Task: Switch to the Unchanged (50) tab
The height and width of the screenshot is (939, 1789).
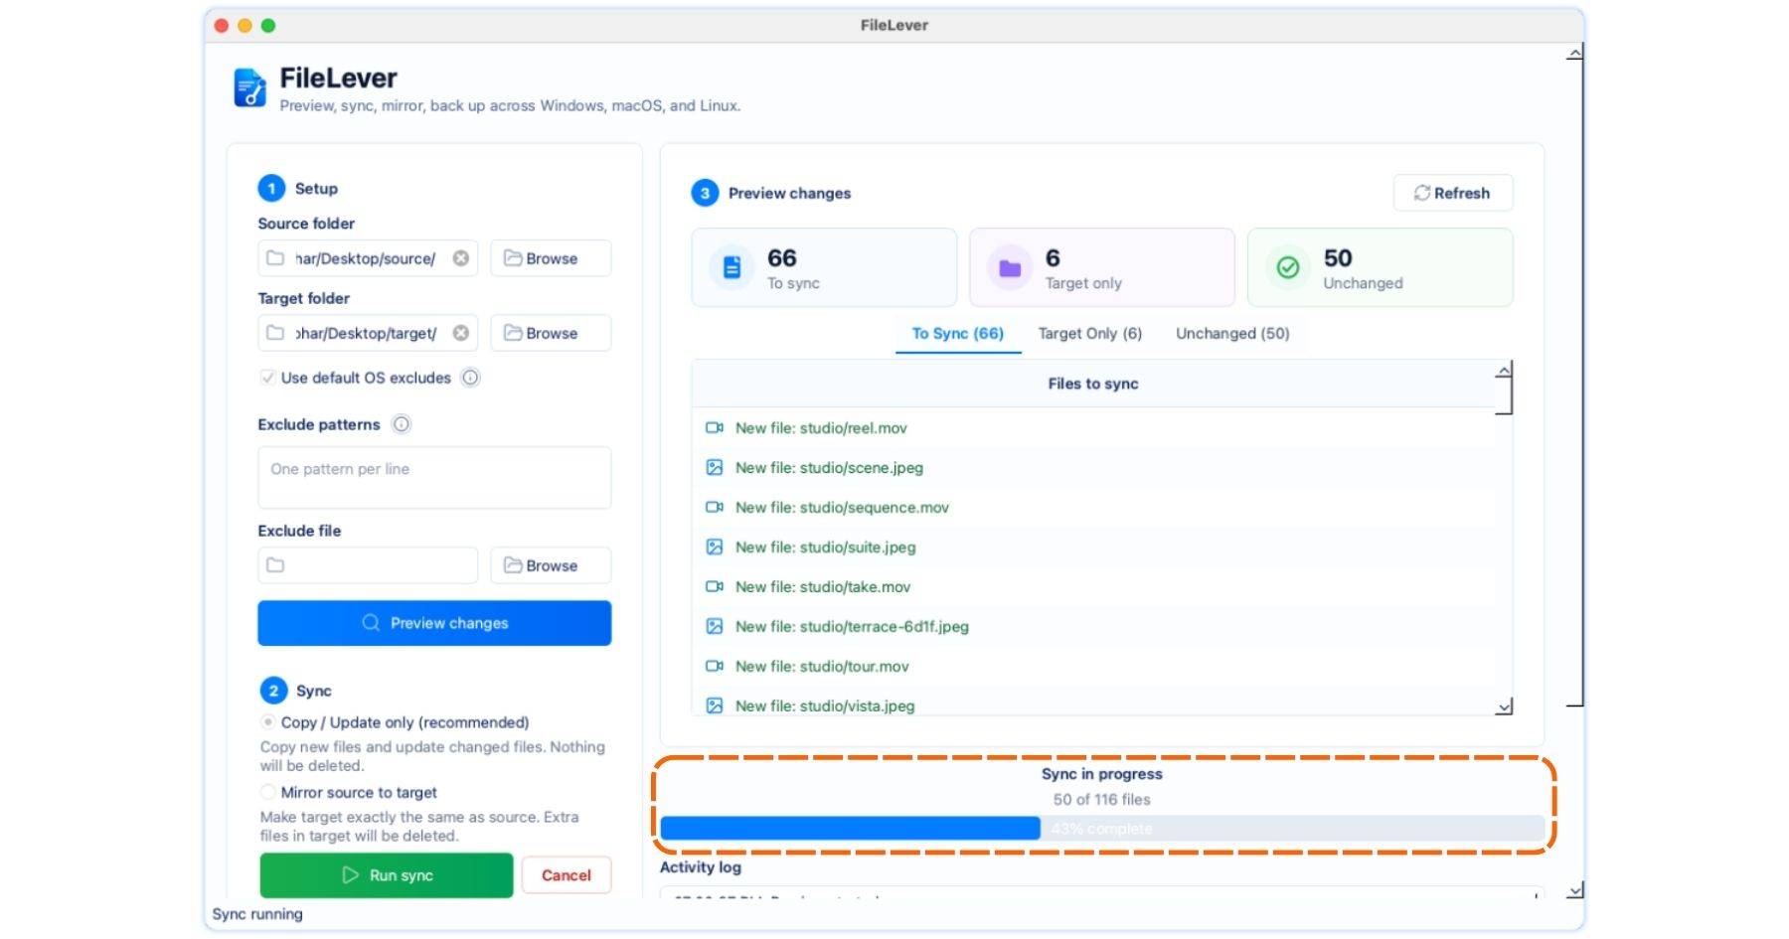Action: (1232, 334)
